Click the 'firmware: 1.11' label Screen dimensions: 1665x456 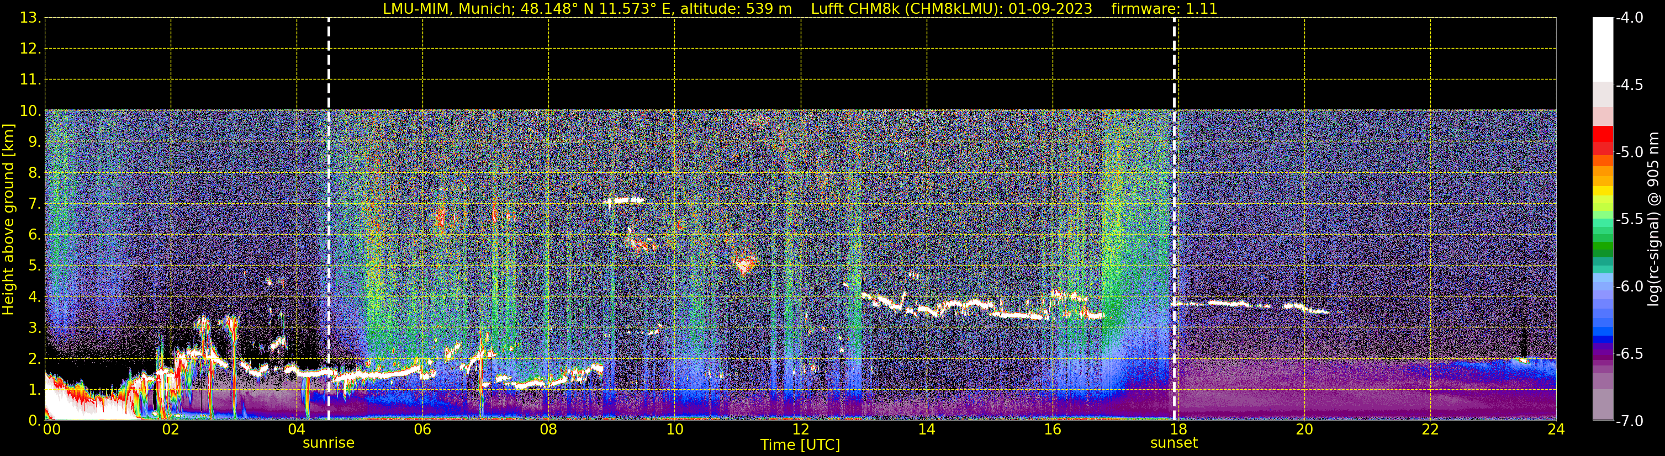pyautogui.click(x=1164, y=9)
